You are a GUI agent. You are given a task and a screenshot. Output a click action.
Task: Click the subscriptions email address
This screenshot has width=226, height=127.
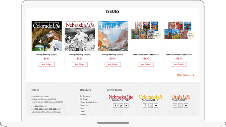pos(47,112)
